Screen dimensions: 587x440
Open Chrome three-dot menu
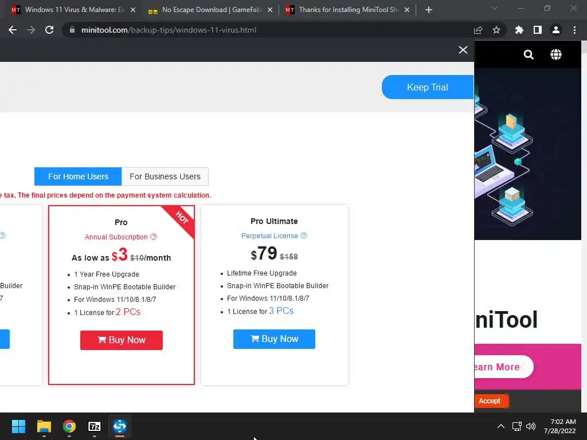click(574, 30)
